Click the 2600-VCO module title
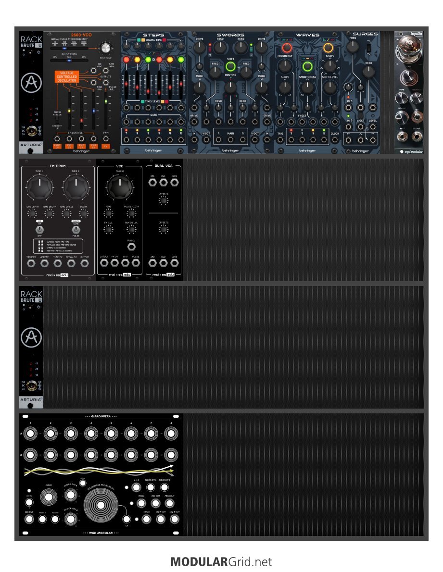Image resolution: width=443 pixels, height=572 pixels. pyautogui.click(x=81, y=35)
